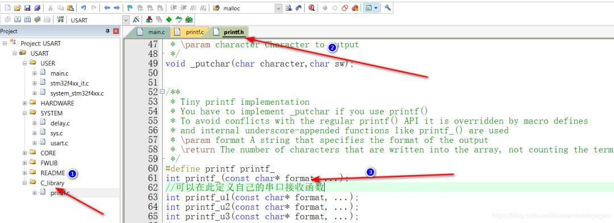Expand the stm32f4xx_it.c file node's includes
The width and height of the screenshot is (614, 223).
[35, 83]
